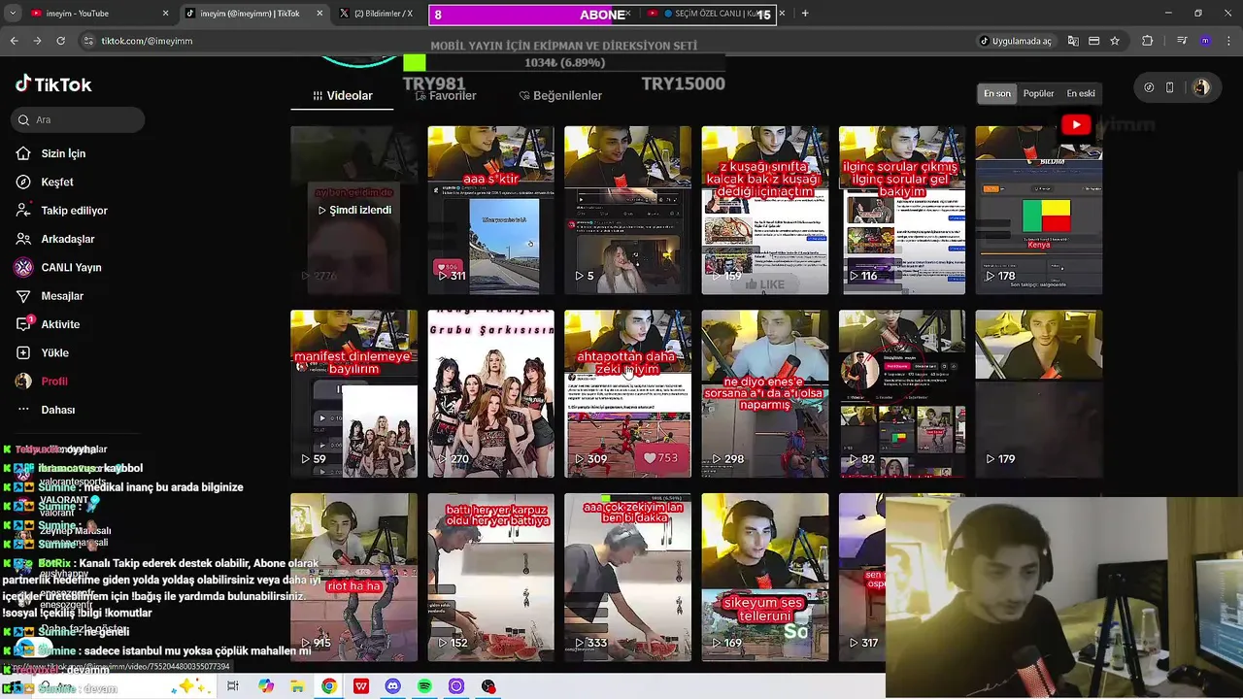The image size is (1243, 699).
Task: Switch to Videolar tab
Action: click(x=342, y=95)
